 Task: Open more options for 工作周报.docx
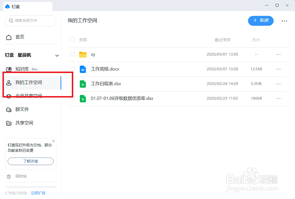point(278,69)
